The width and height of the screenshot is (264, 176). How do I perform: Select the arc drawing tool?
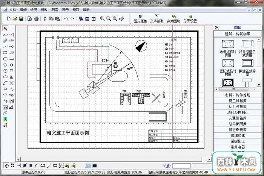tap(5, 83)
